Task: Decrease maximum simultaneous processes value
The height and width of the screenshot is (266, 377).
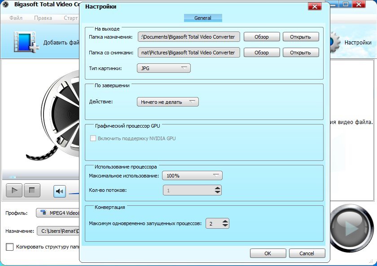Action: [x=225, y=225]
